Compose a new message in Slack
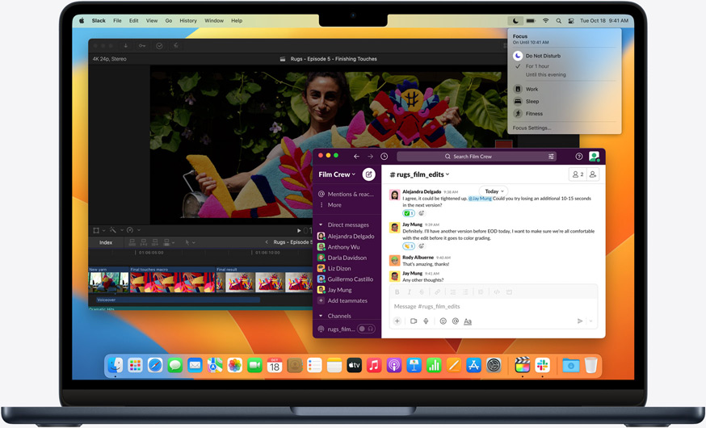The height and width of the screenshot is (428, 706). 369,174
